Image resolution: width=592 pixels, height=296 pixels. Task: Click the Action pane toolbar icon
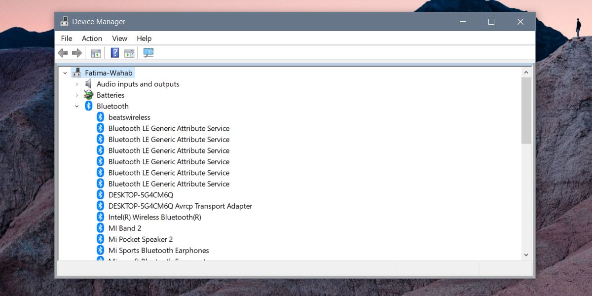[x=129, y=53]
